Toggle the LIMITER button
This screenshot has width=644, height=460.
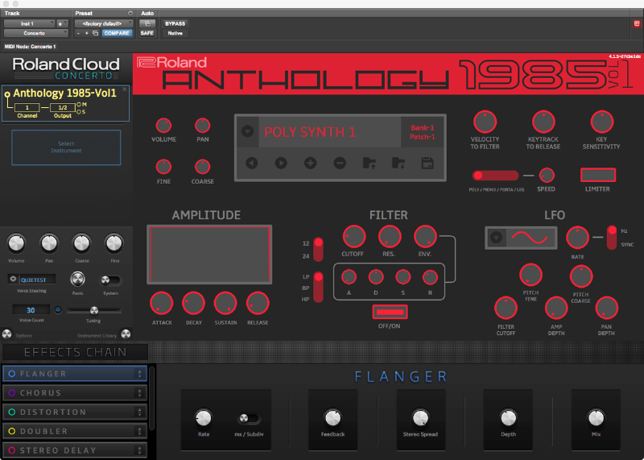pos(597,175)
